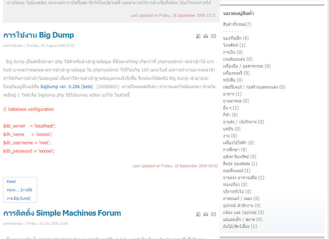Screen dimensions: 329x239
Task: Click print icon for Big Dump article
Action: coord(206,36)
